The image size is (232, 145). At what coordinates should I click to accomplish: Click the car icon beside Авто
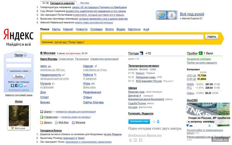click(x=49, y=66)
